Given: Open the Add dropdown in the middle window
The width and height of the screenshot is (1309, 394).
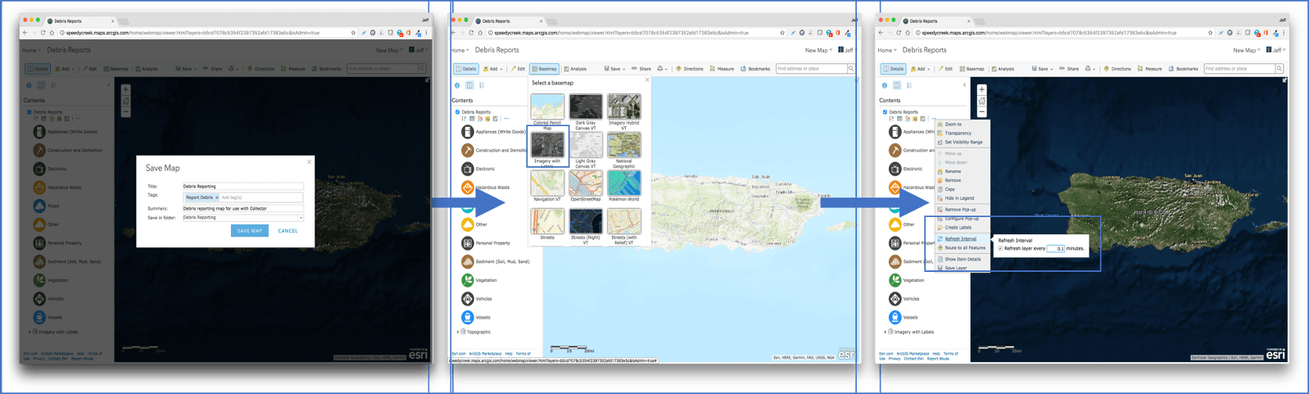Looking at the screenshot, I should (492, 69).
